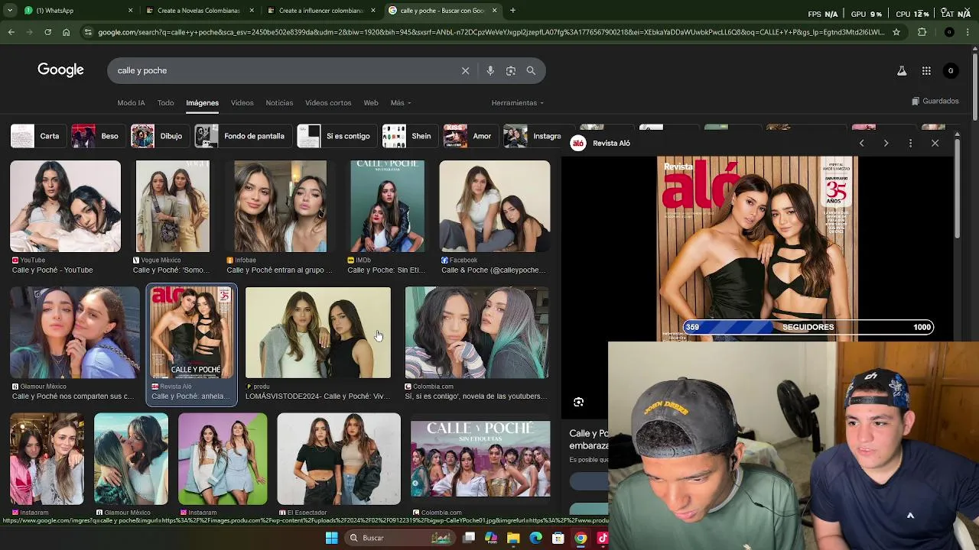This screenshot has height=550, width=979.
Task: Click the browser back arrow
Action: [x=11, y=32]
